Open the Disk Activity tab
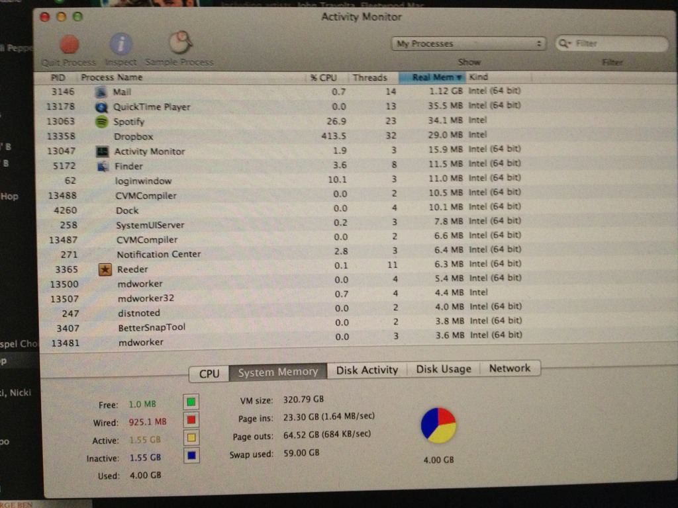The width and height of the screenshot is (678, 508). [x=367, y=370]
